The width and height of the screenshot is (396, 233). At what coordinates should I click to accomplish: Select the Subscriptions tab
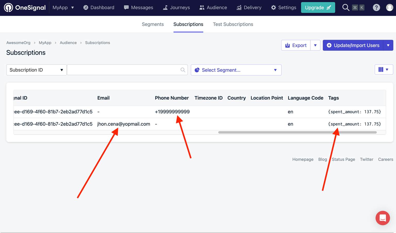tap(188, 24)
